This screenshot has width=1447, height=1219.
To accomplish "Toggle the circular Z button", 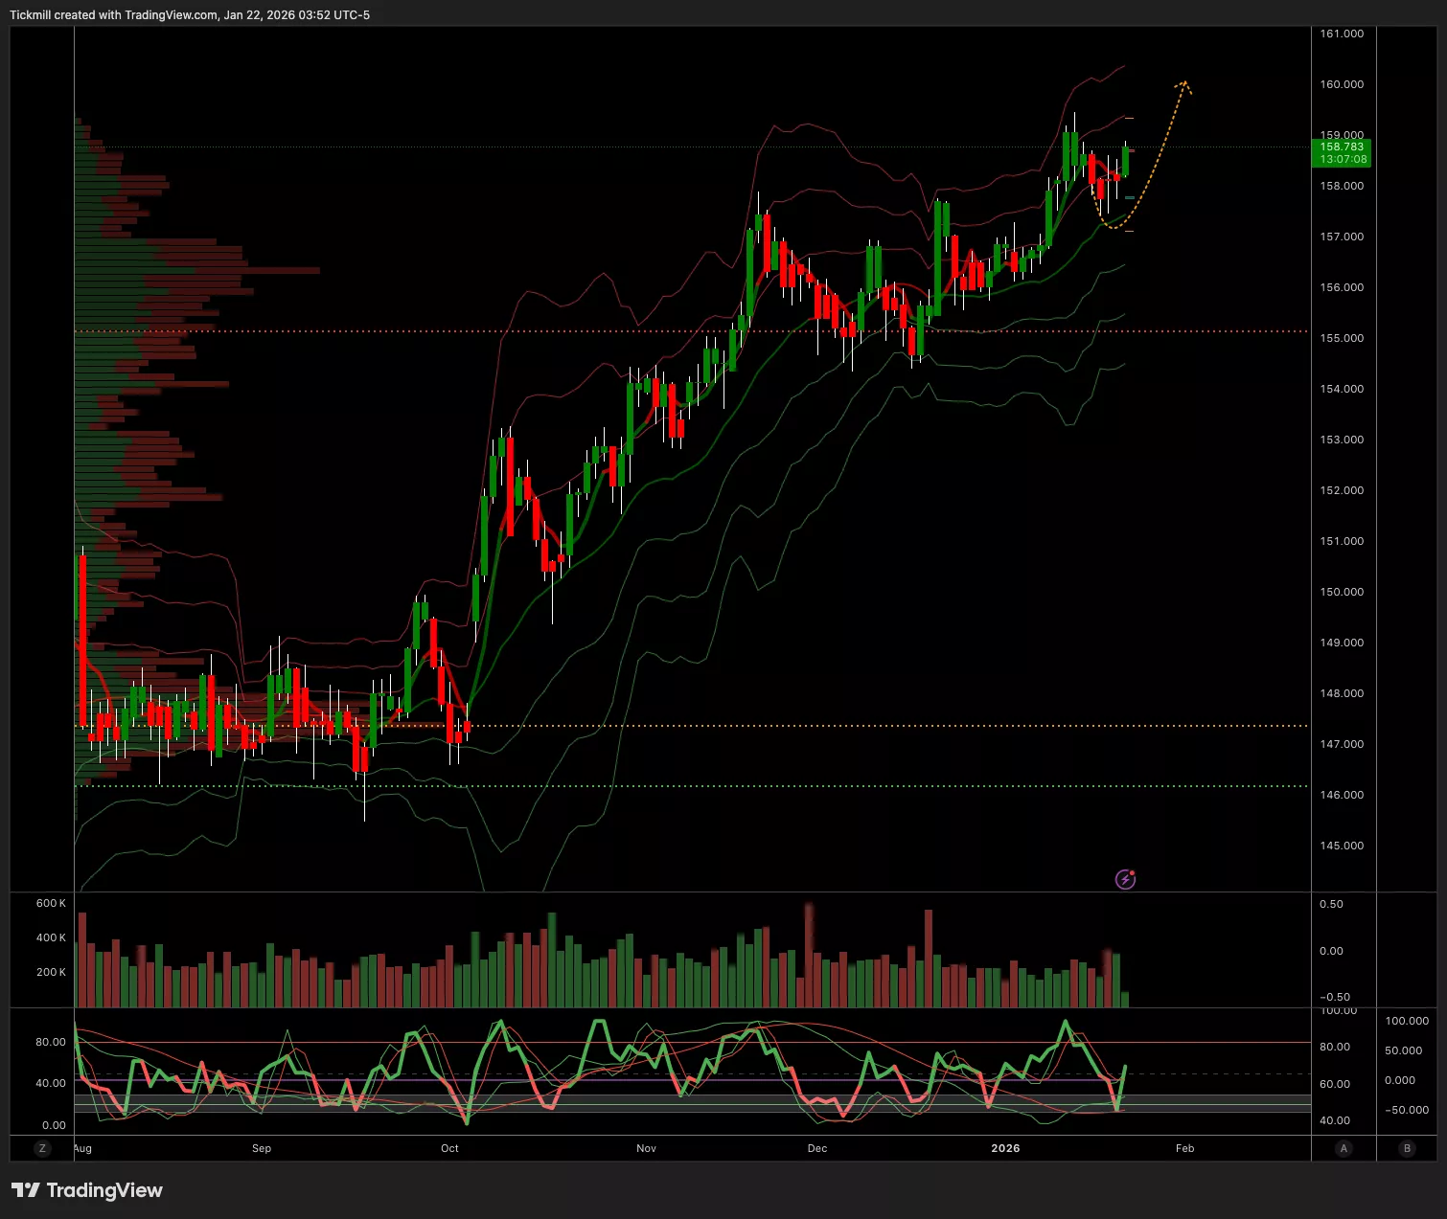I will (42, 1148).
